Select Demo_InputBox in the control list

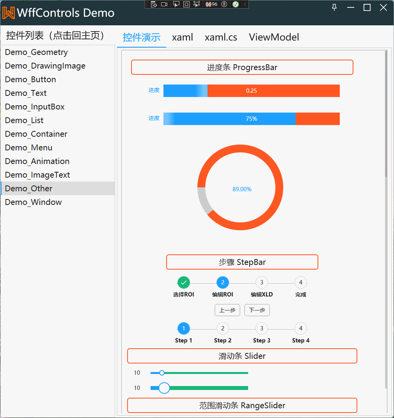click(x=58, y=106)
